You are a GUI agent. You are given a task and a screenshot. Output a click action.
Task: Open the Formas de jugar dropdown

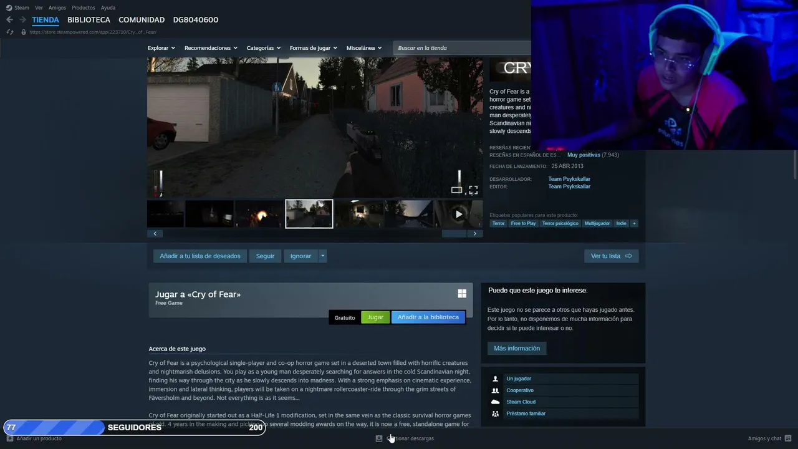coord(314,48)
